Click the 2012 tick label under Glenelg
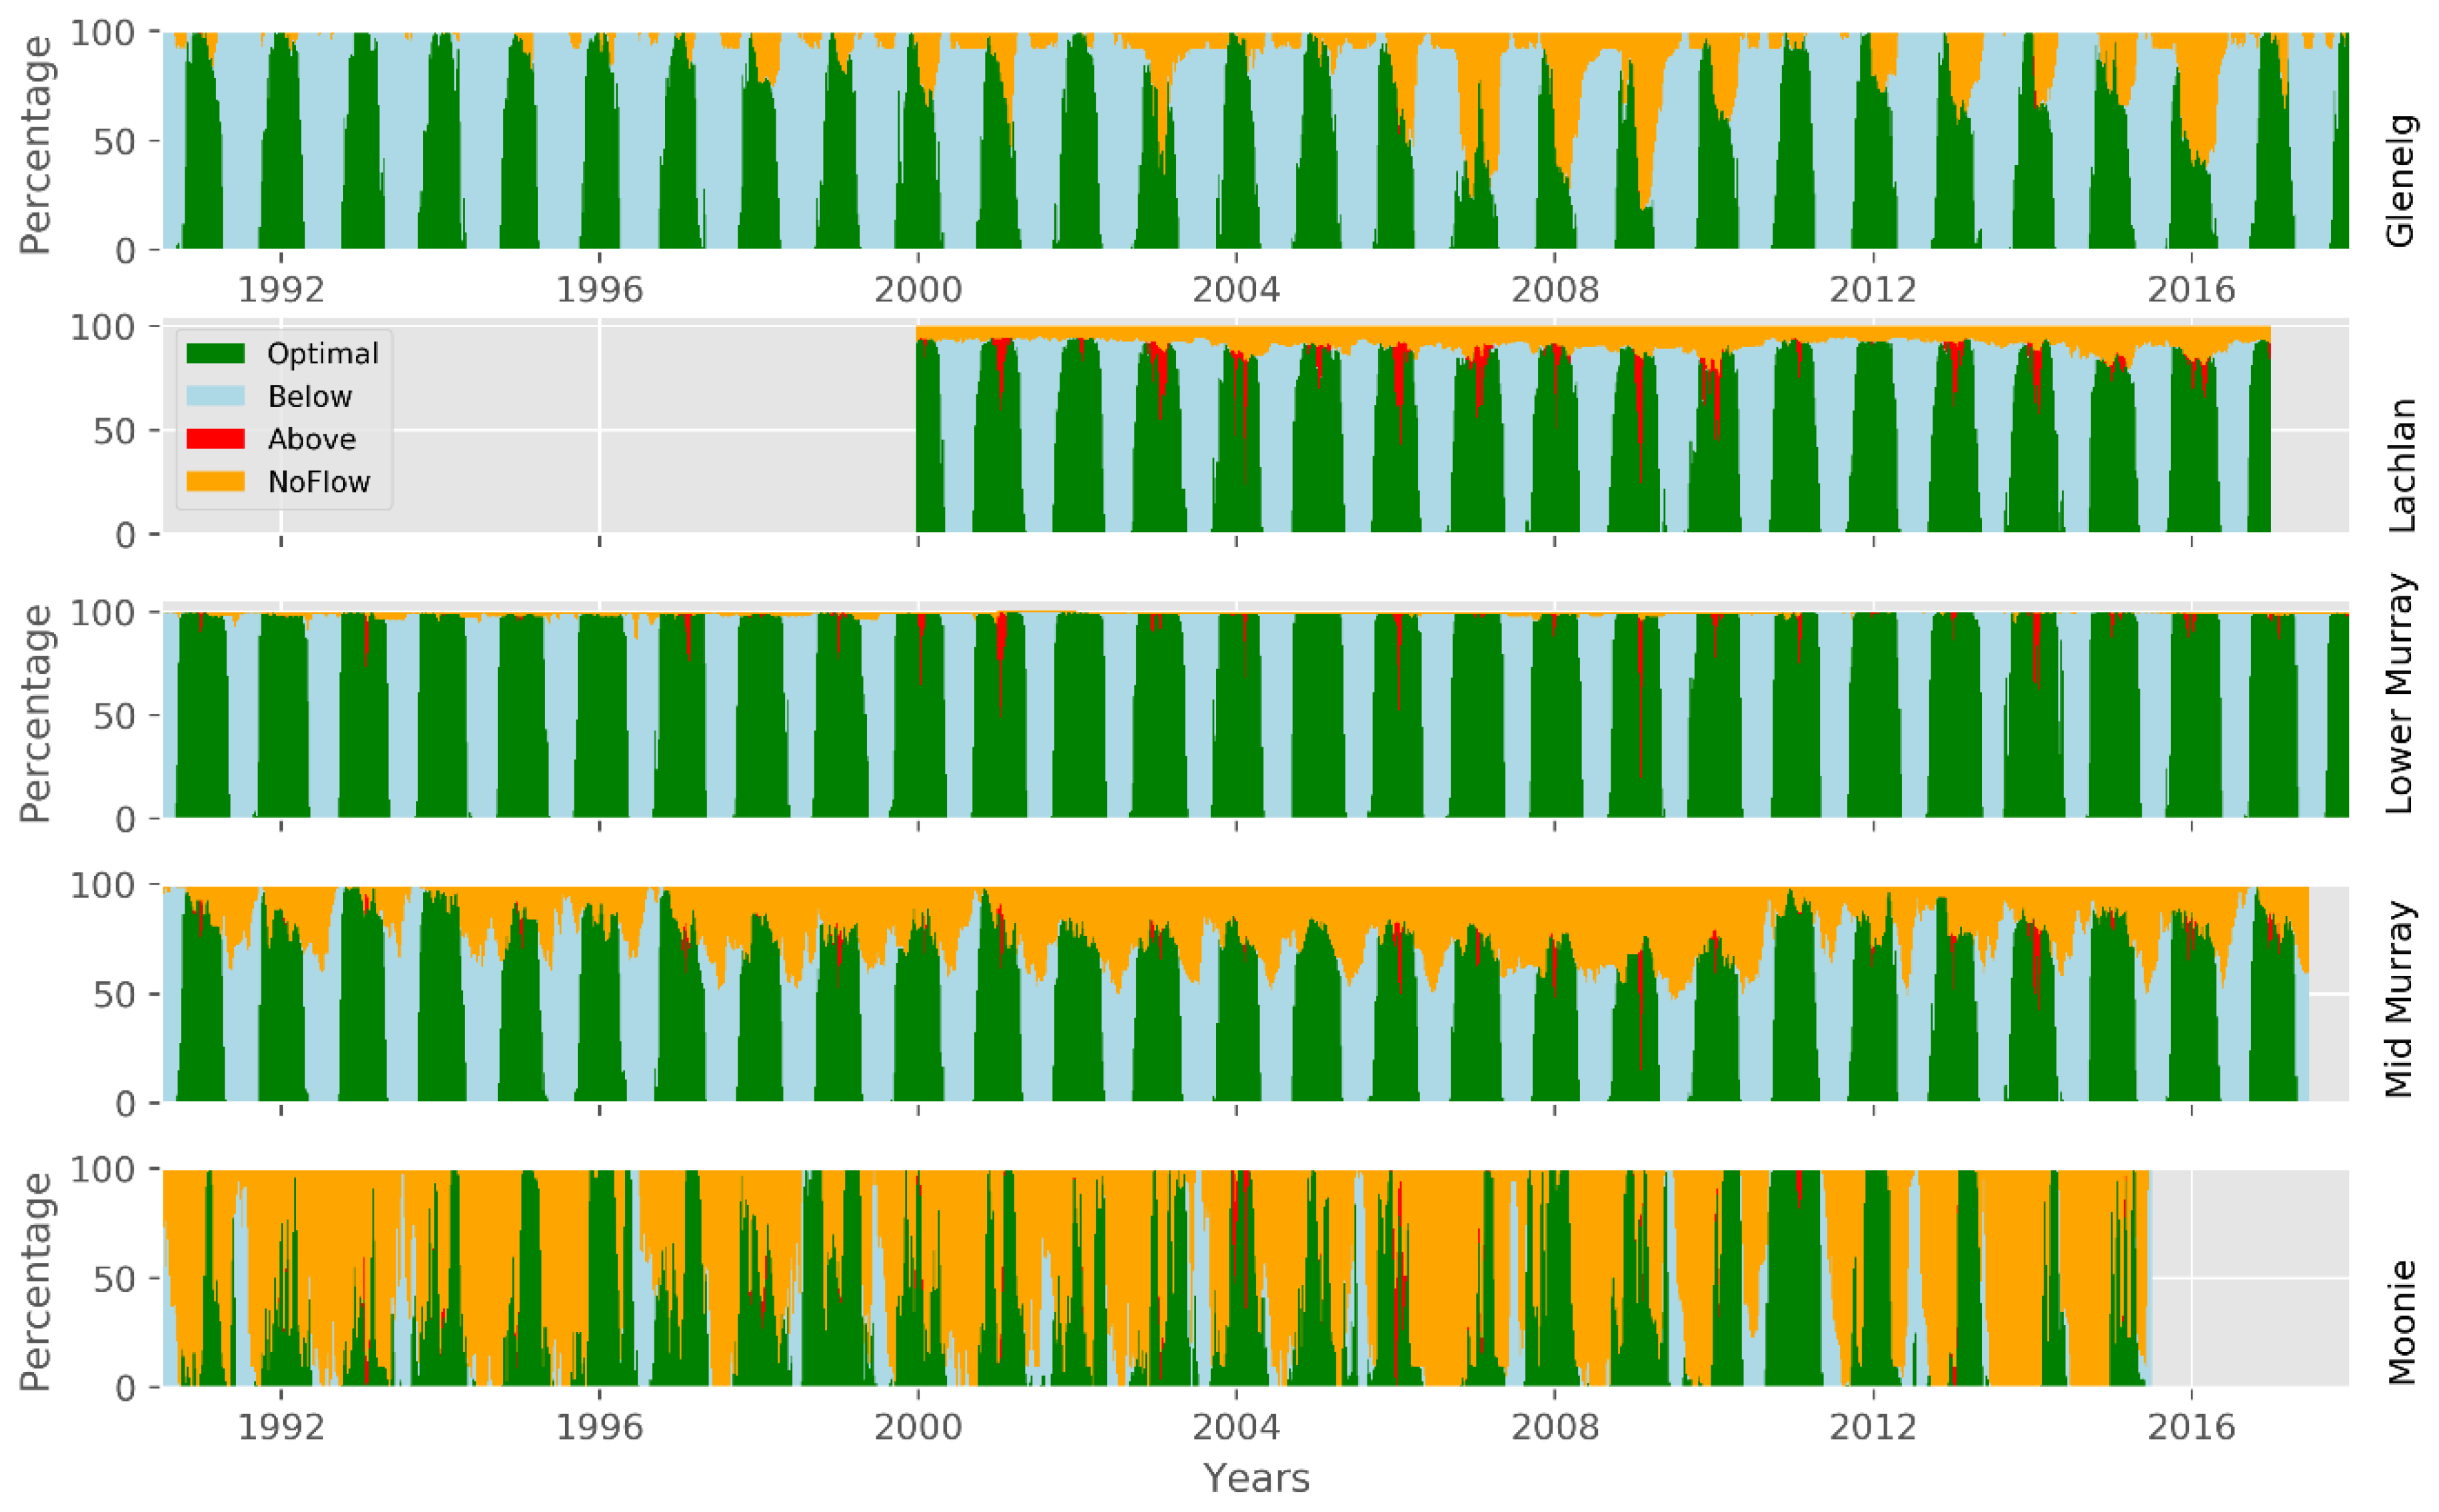 1873,290
